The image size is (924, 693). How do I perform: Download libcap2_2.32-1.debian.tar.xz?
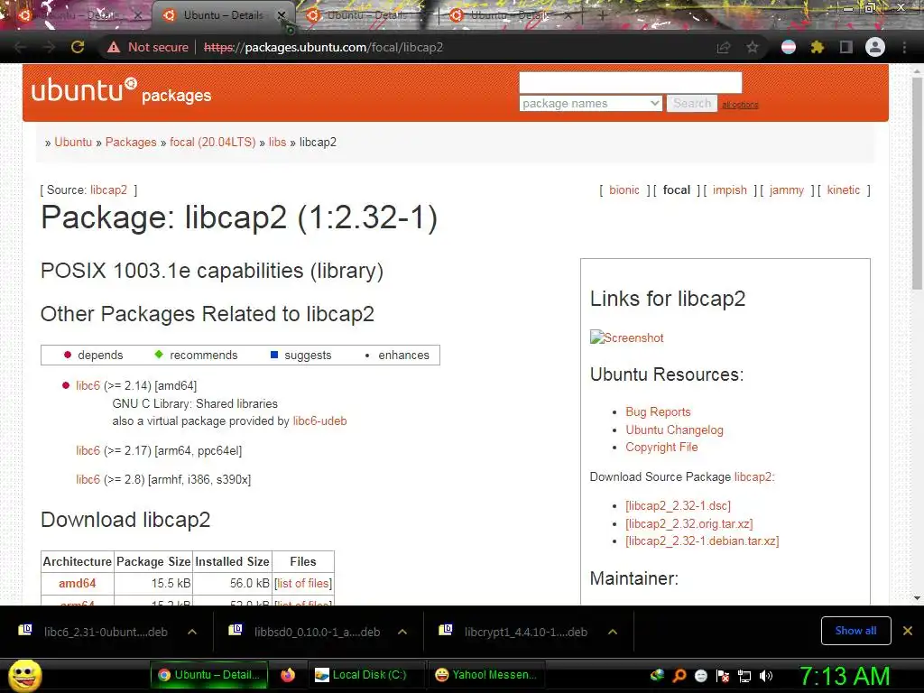pyautogui.click(x=702, y=541)
